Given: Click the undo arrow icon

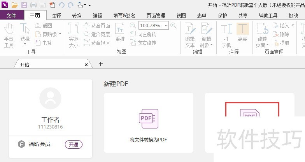Looking at the screenshot, I should pyautogui.click(x=61, y=5).
